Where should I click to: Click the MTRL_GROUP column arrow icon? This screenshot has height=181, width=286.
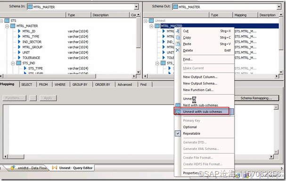19,47
